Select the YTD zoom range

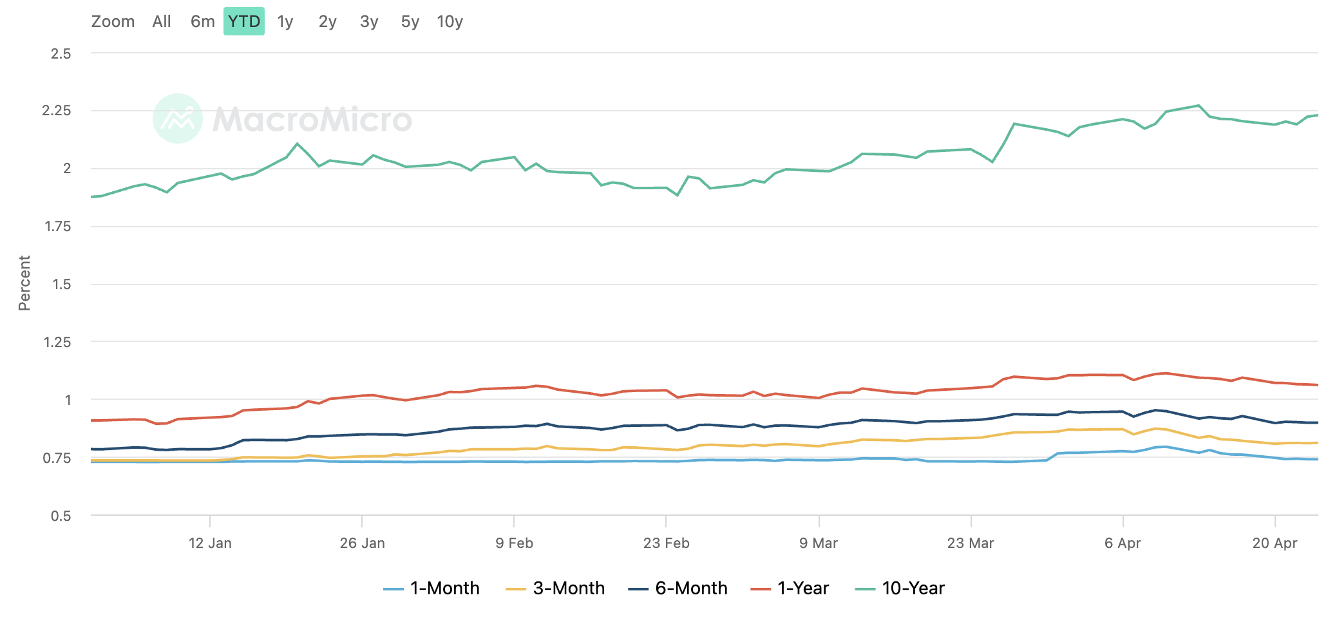(244, 21)
